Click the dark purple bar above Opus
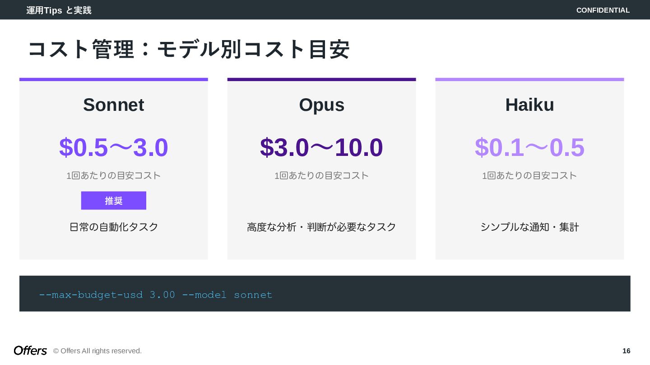 [x=321, y=79]
